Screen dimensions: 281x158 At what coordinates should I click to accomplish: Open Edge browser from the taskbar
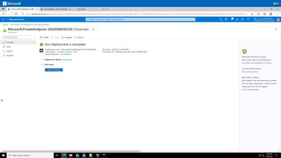coord(64,155)
